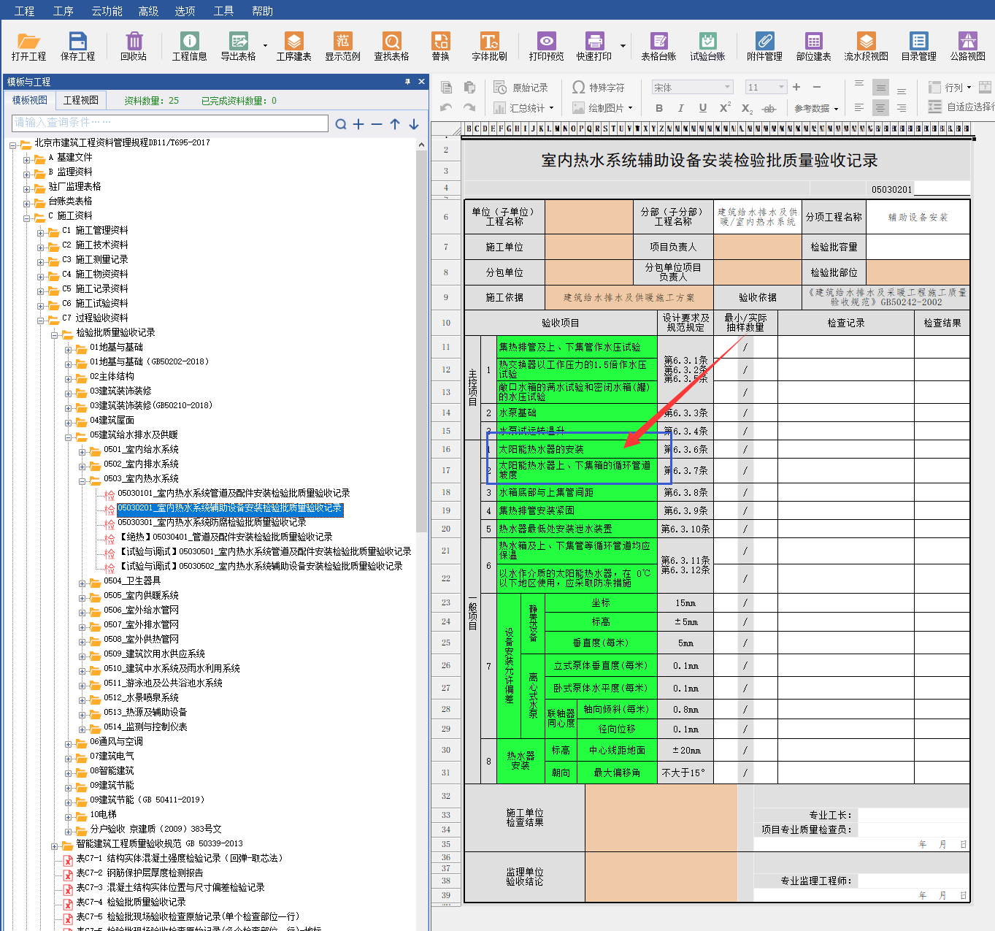The width and height of the screenshot is (995, 931).
Task: Open 流水段视图 icon
Action: tap(867, 46)
